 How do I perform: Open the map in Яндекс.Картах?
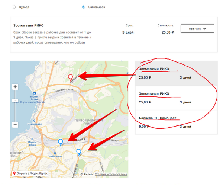[x=30, y=173]
